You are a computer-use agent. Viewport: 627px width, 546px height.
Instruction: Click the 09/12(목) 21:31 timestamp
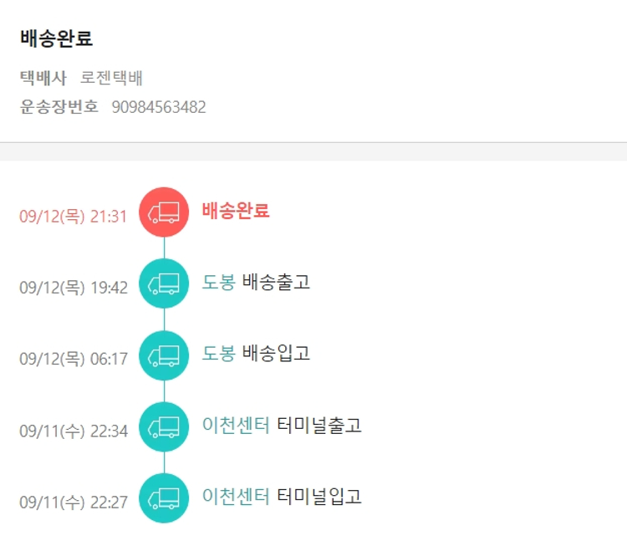(x=74, y=217)
